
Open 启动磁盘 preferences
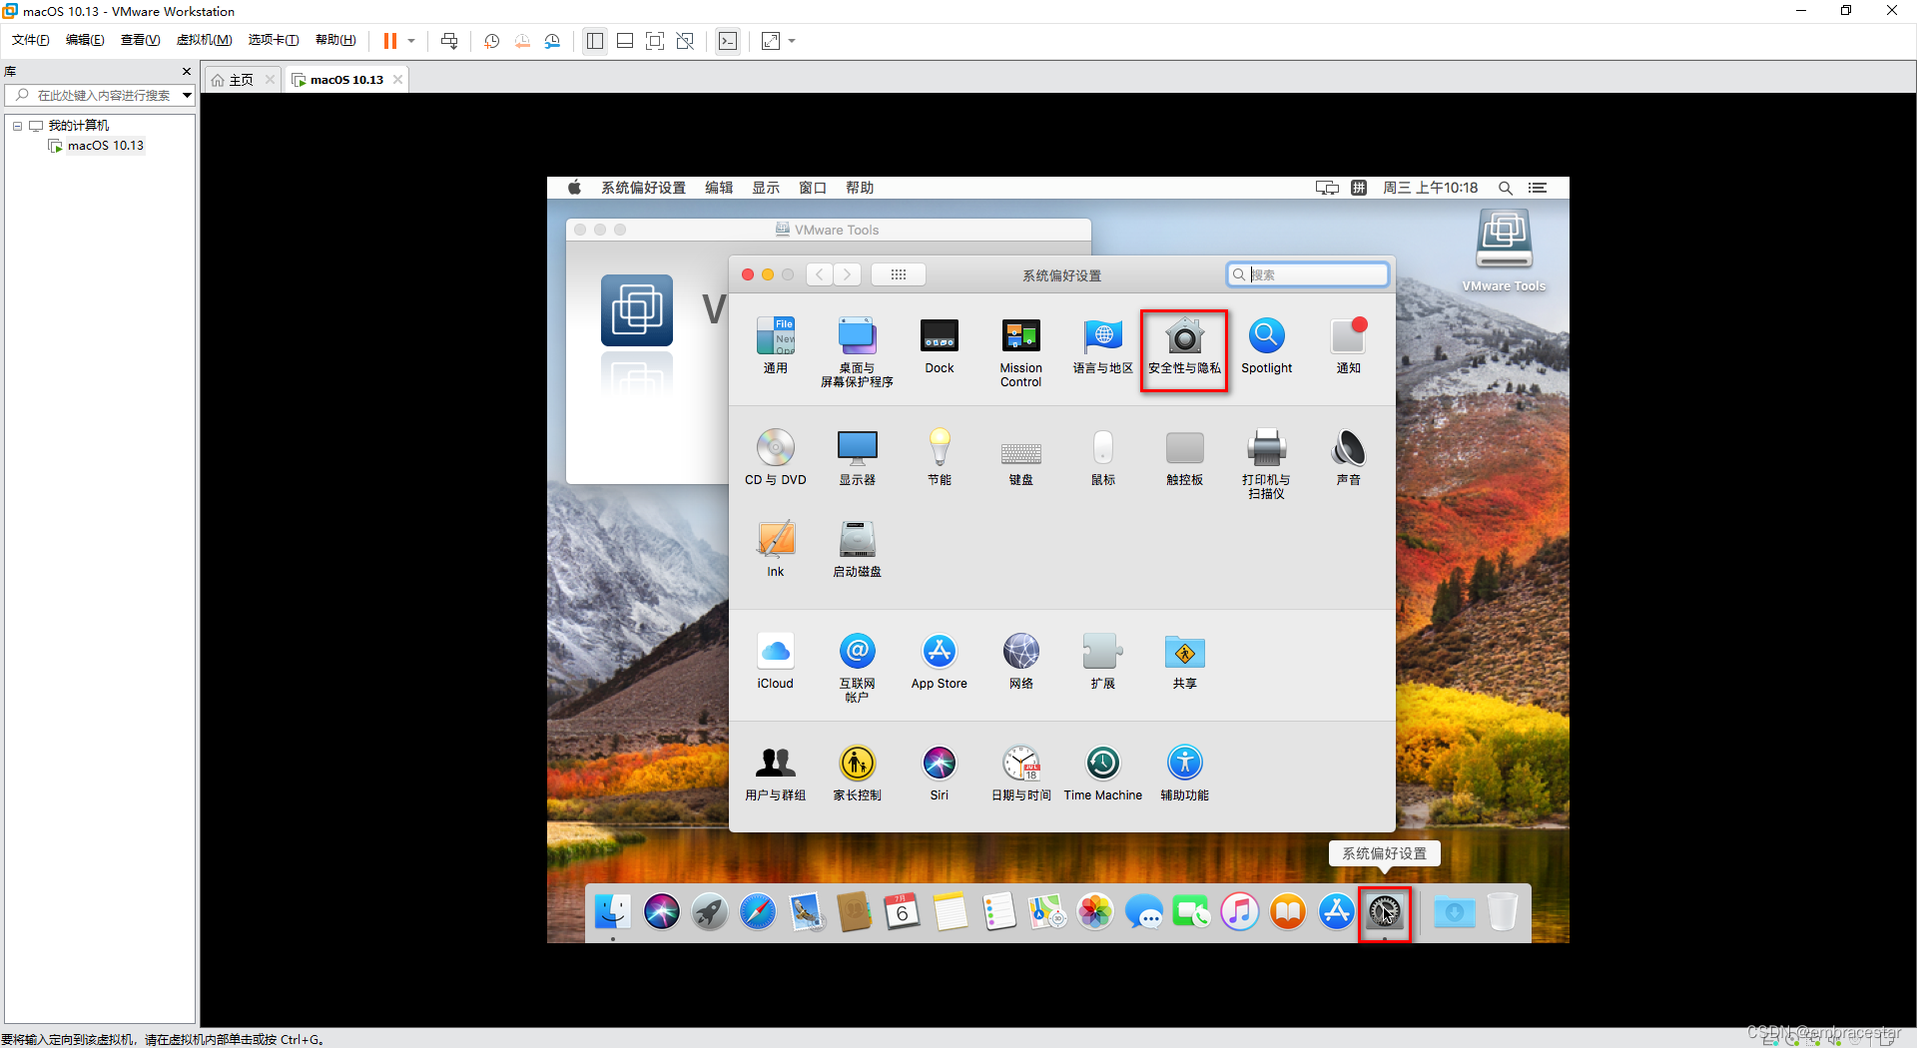pyautogui.click(x=858, y=550)
